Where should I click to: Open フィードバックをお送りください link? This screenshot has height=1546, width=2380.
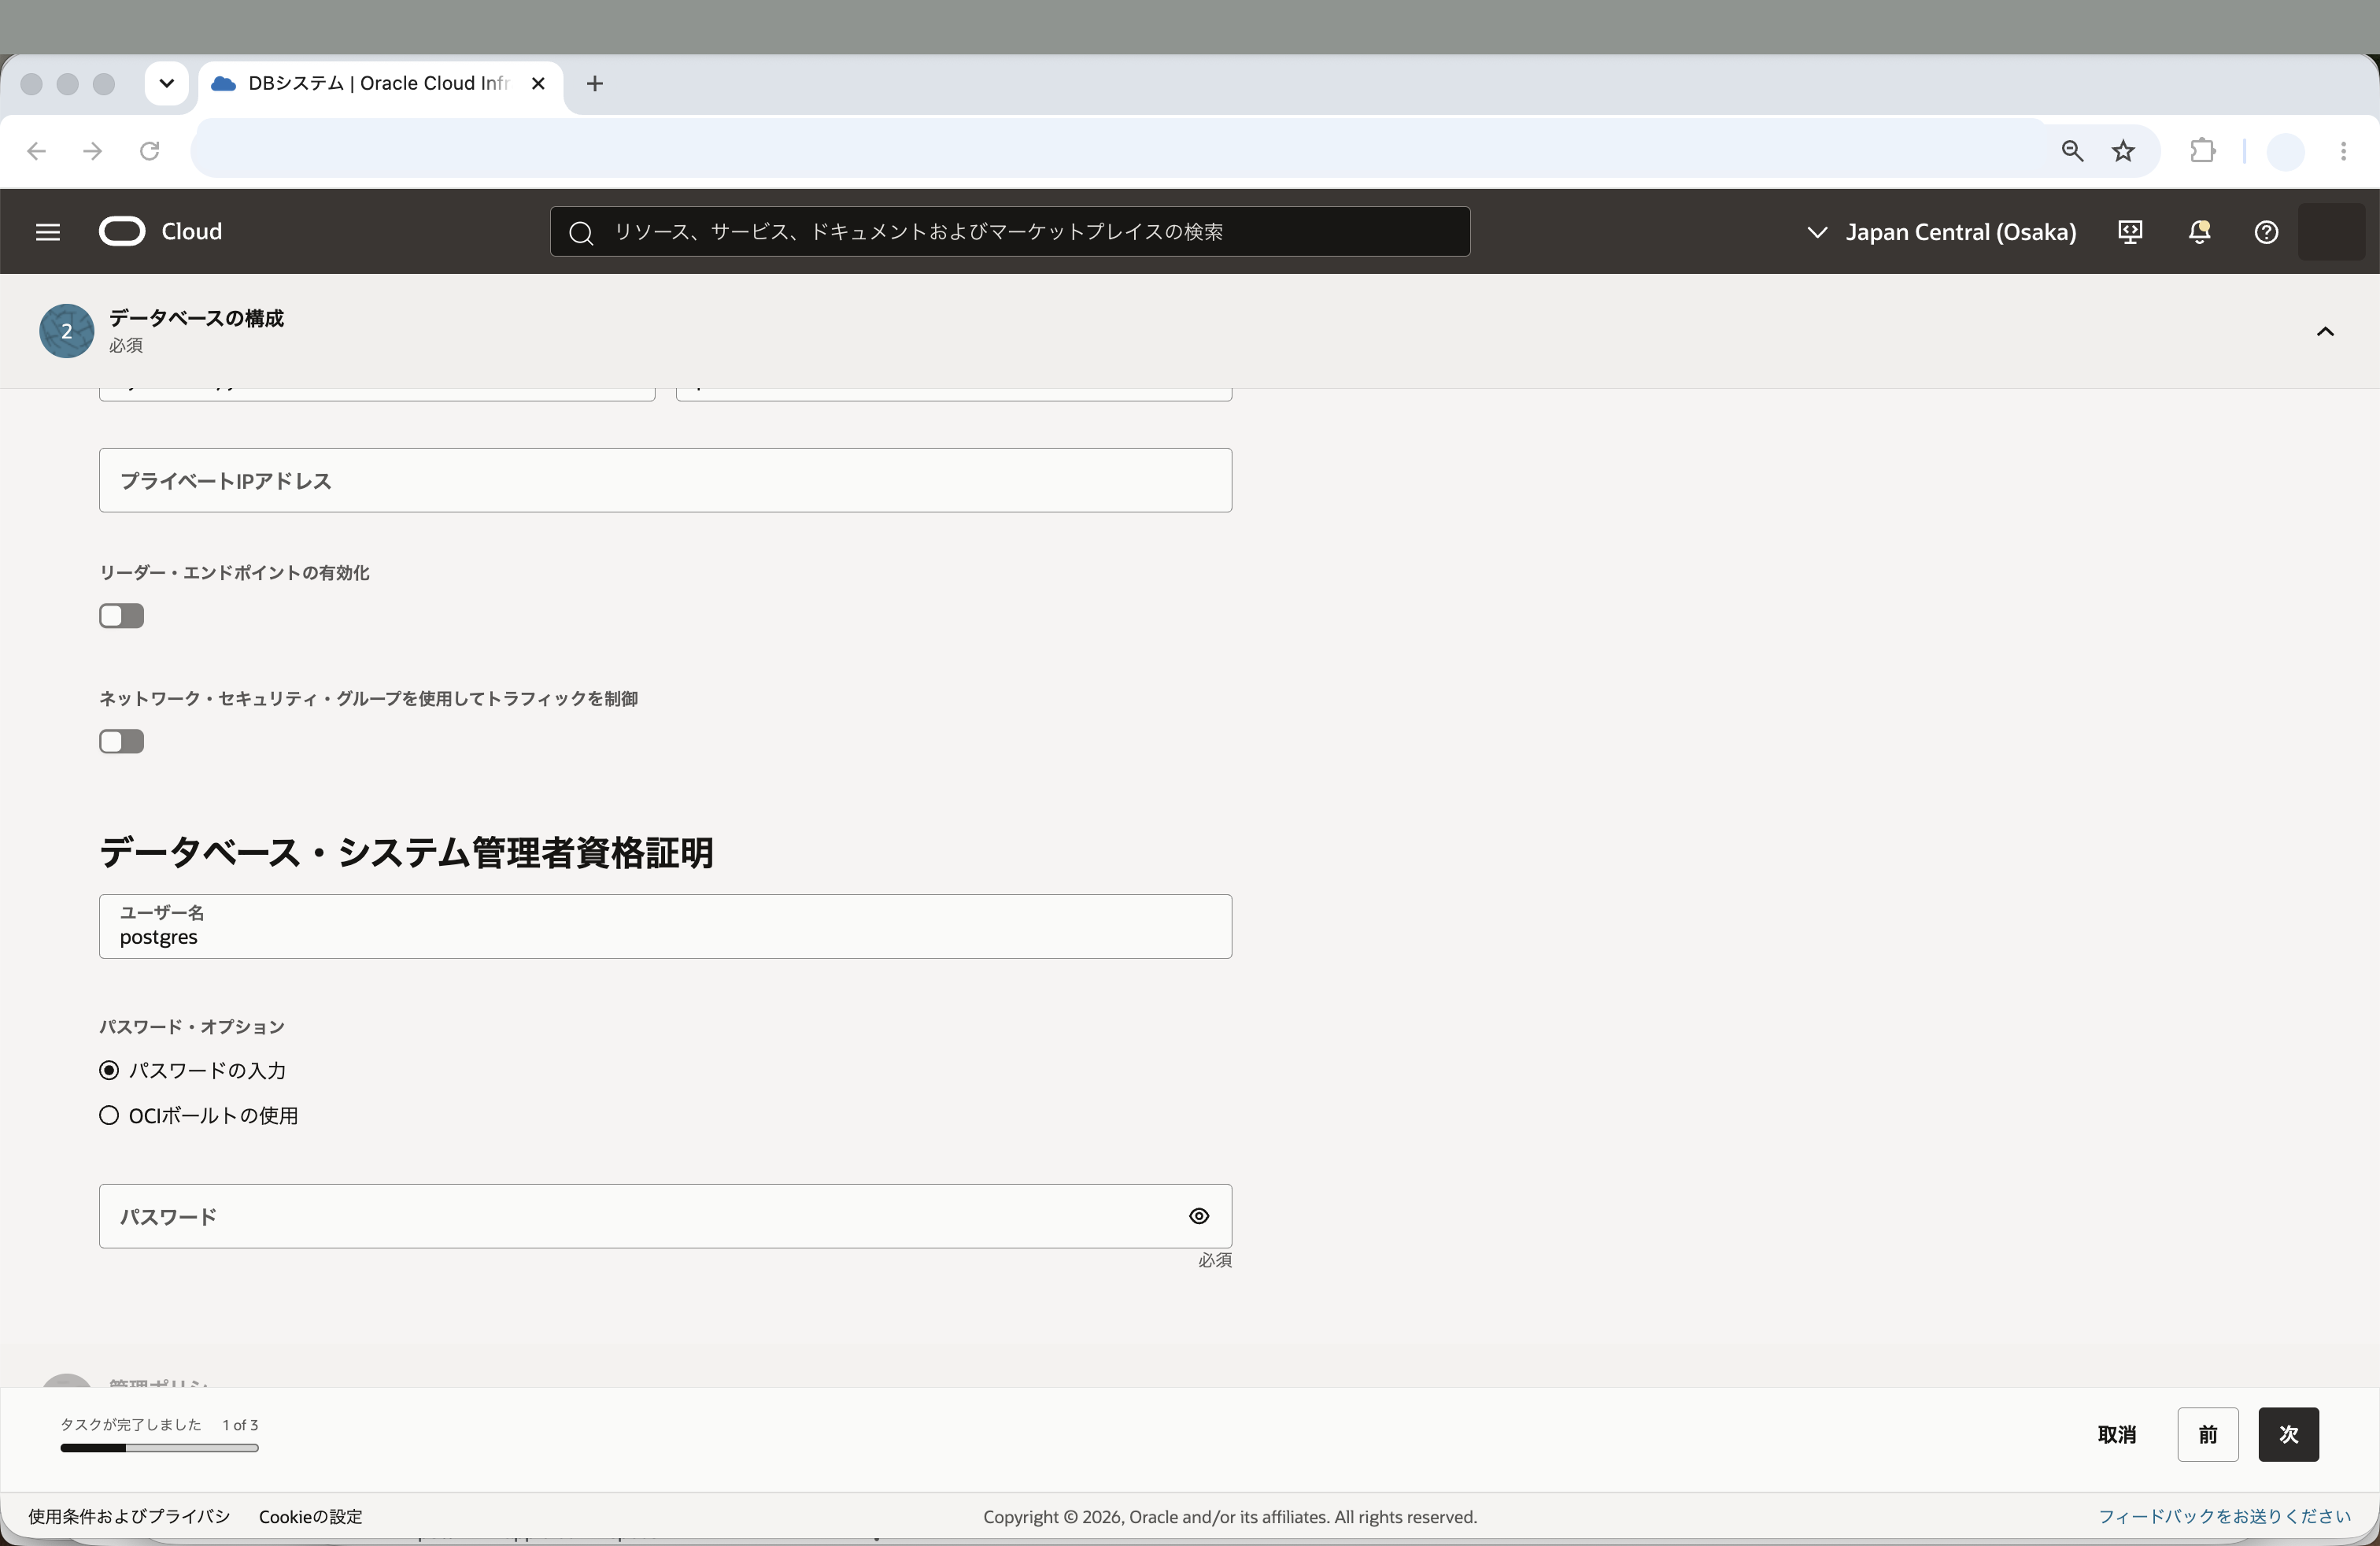(2224, 1517)
